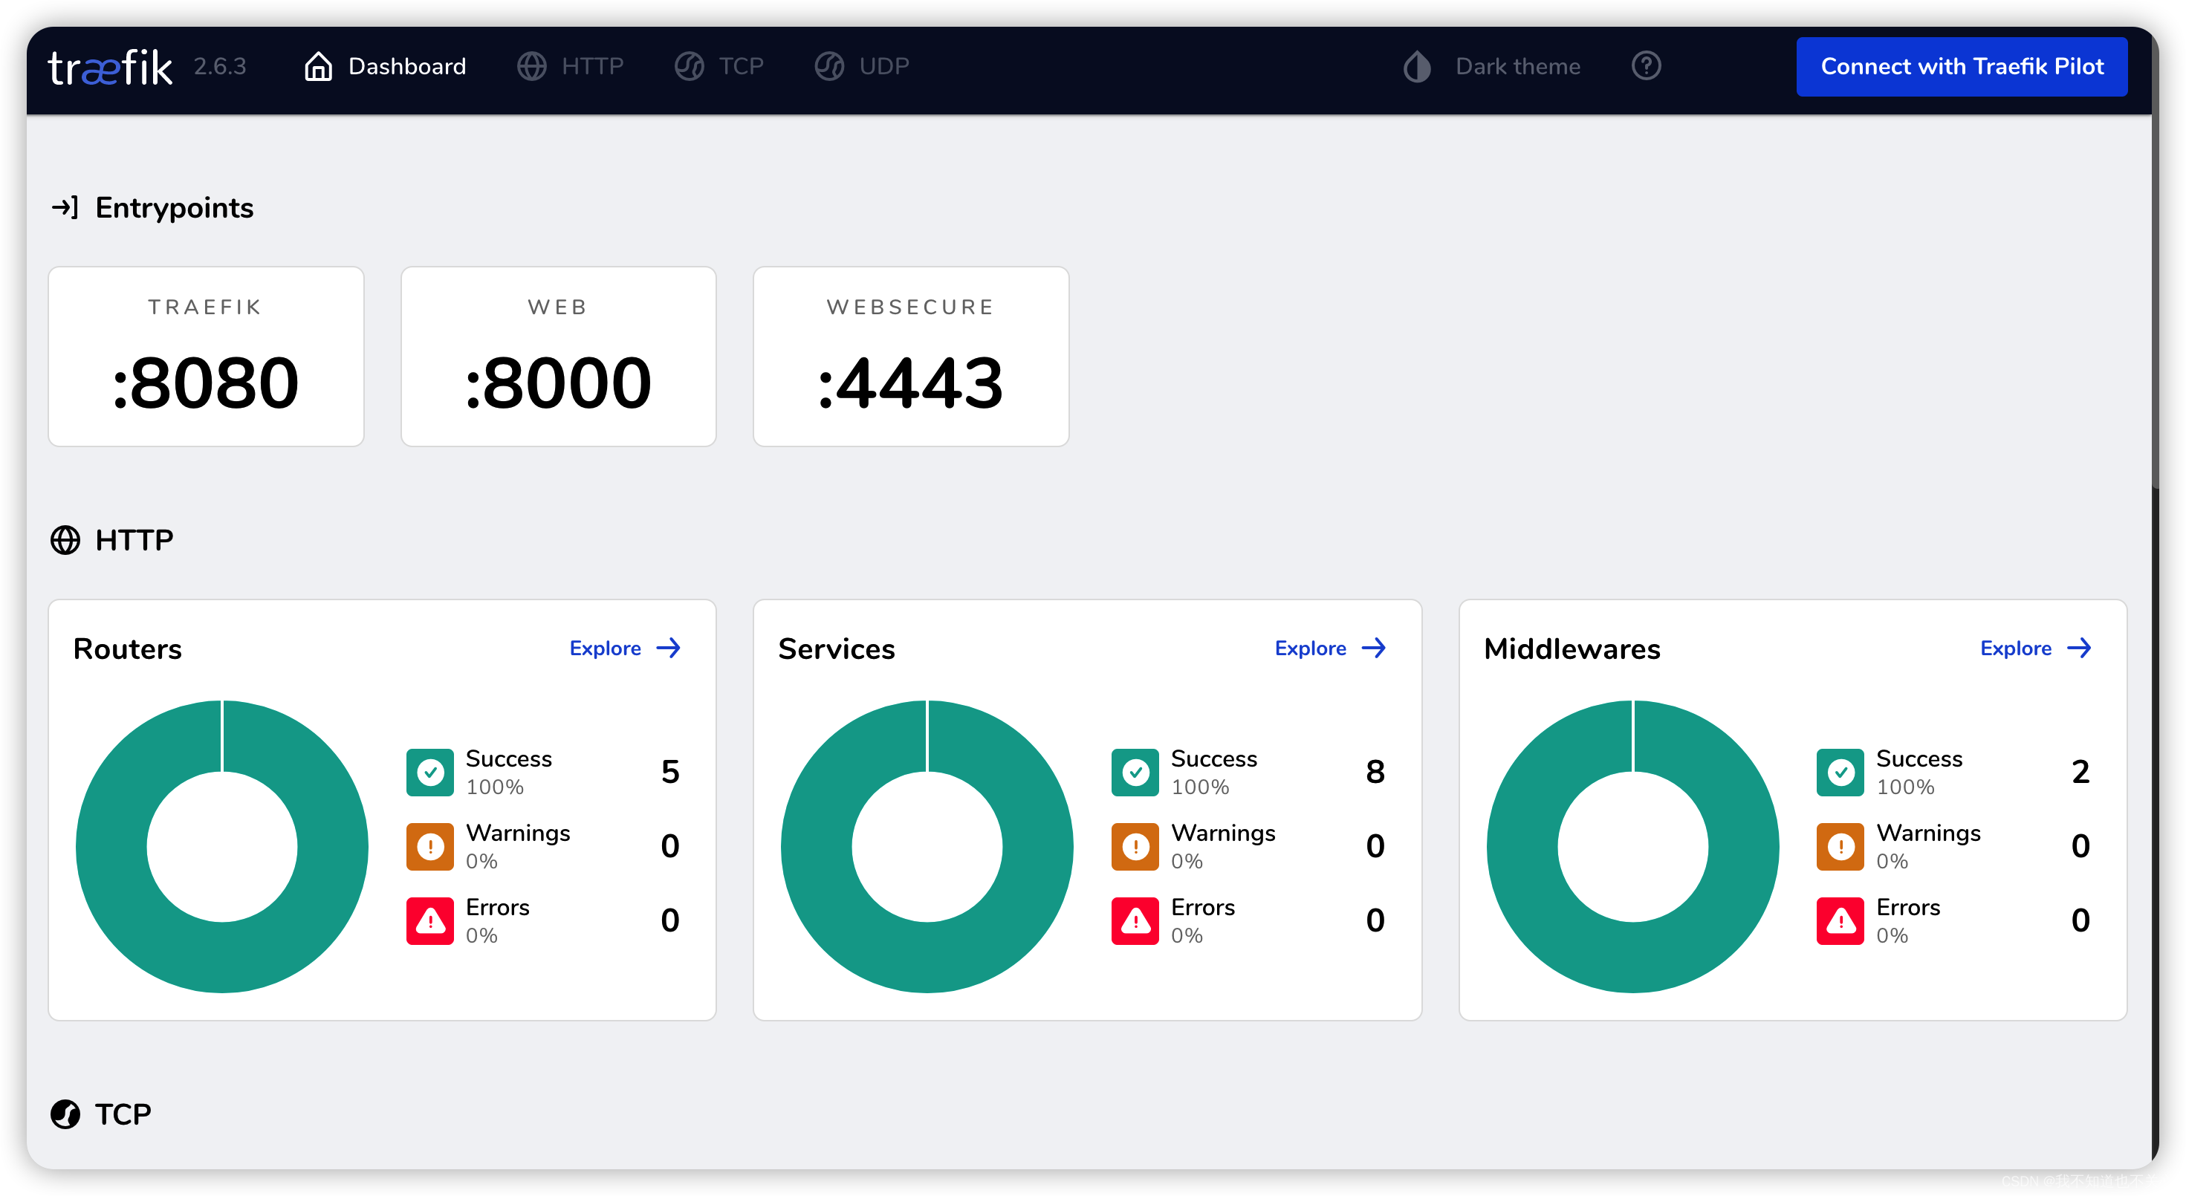The image size is (2186, 1196).
Task: Select the WEBSECURE :4443 entrypoint card
Action: tap(910, 357)
